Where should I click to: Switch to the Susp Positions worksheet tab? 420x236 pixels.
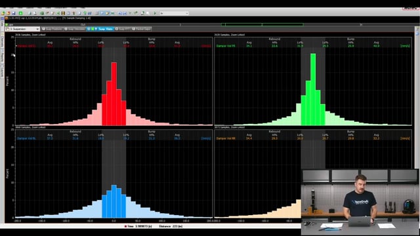tap(52, 29)
